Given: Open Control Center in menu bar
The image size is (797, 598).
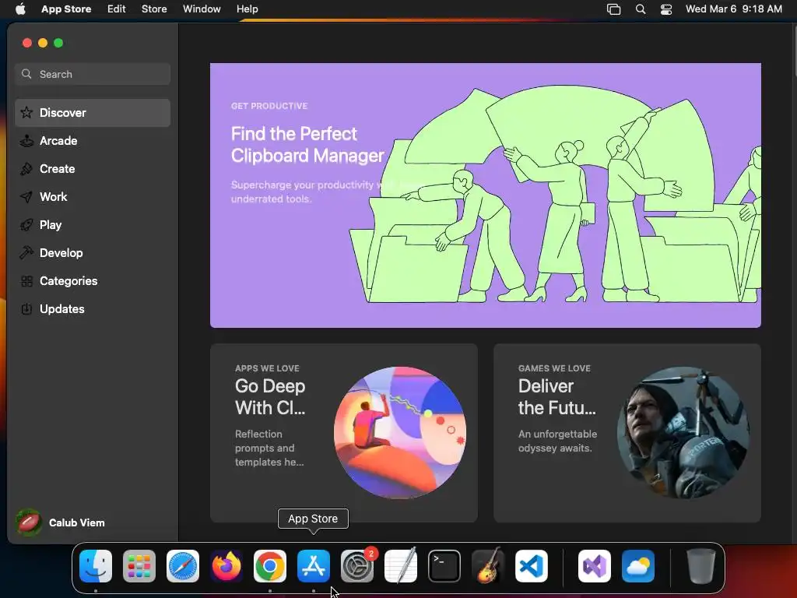Looking at the screenshot, I should [x=666, y=9].
